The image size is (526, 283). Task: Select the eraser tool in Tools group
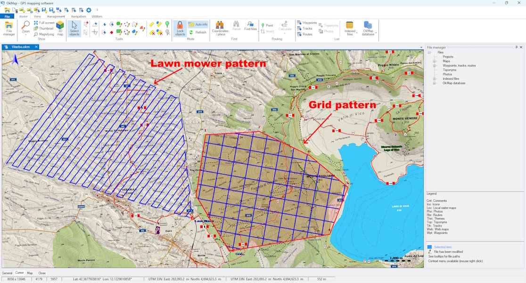[95, 24]
